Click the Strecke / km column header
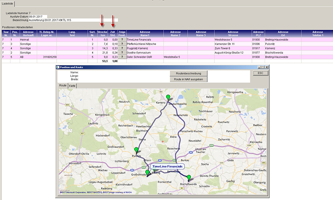 (102, 33)
